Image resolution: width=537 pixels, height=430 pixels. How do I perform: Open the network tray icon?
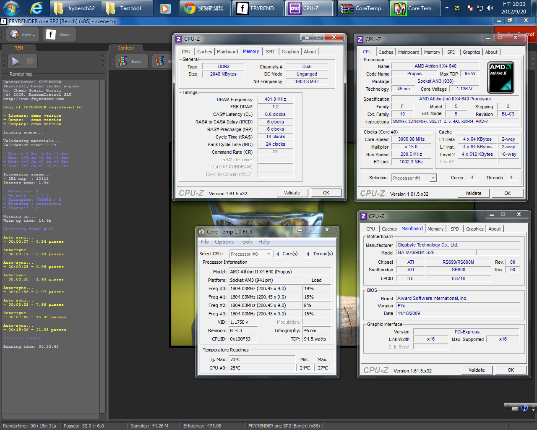pyautogui.click(x=480, y=8)
